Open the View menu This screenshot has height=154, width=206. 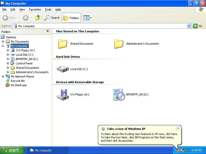click(x=22, y=9)
